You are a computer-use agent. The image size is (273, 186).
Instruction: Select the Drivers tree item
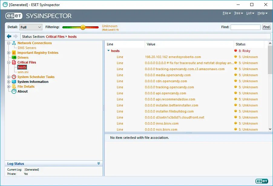(x=23, y=57)
